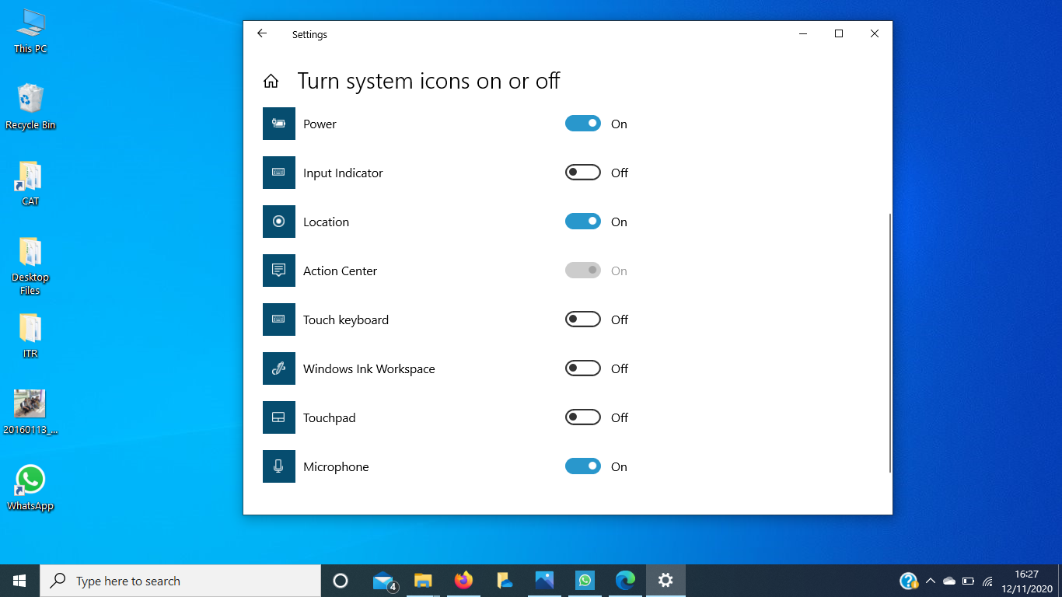Click the Windows Ink Workspace label
This screenshot has height=597, width=1062.
click(369, 368)
